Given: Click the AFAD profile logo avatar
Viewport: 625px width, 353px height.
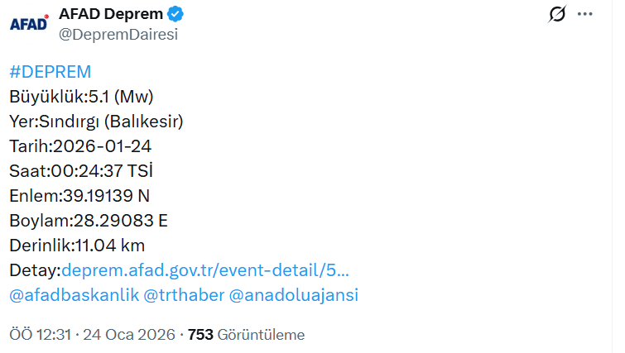Looking at the screenshot, I should point(29,23).
